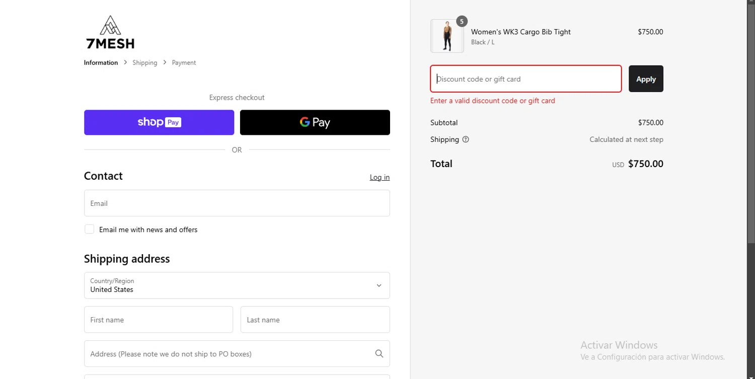
Task: Focus the Discount code or gift card field
Action: 526,79
